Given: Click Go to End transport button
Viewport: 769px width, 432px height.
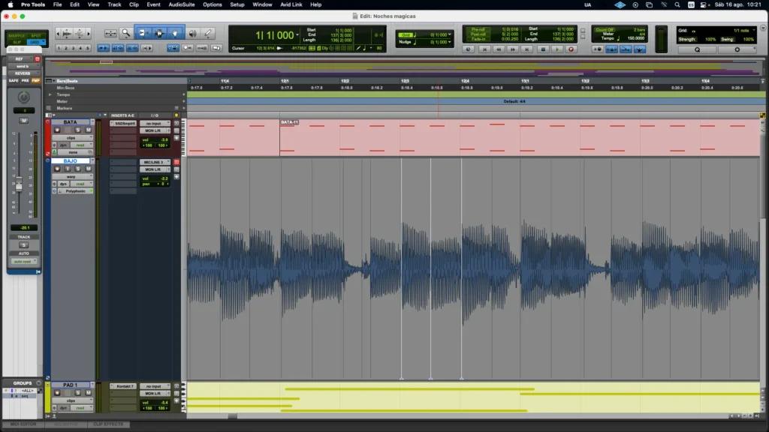Looking at the screenshot, I should pos(526,49).
